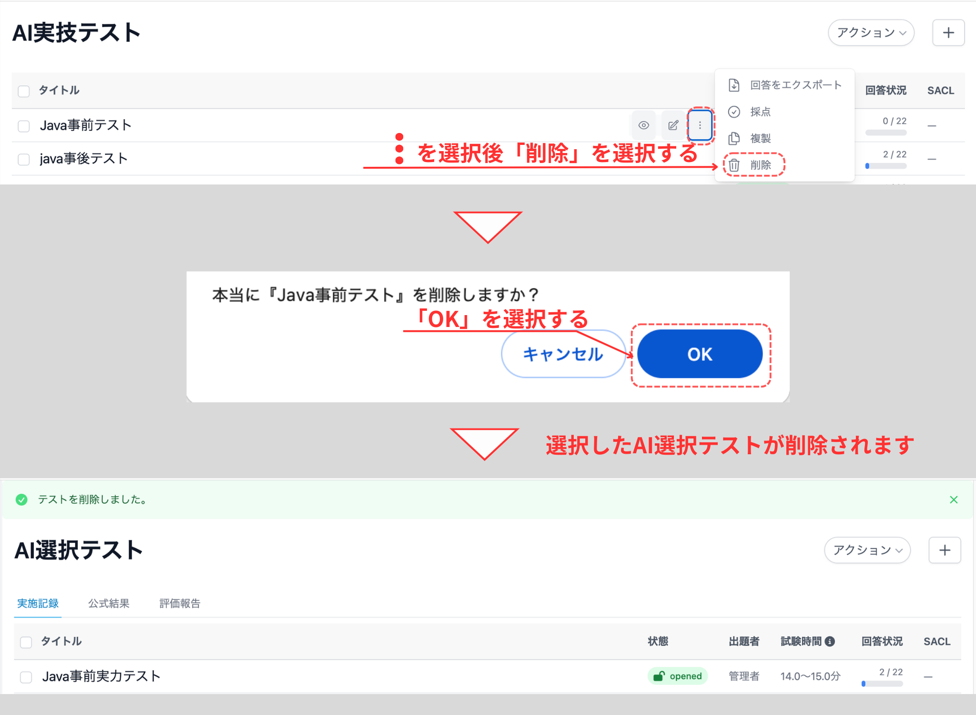This screenshot has height=715, width=976.
Task: Check the Java事前テスト row checkbox
Action: pyautogui.click(x=24, y=125)
